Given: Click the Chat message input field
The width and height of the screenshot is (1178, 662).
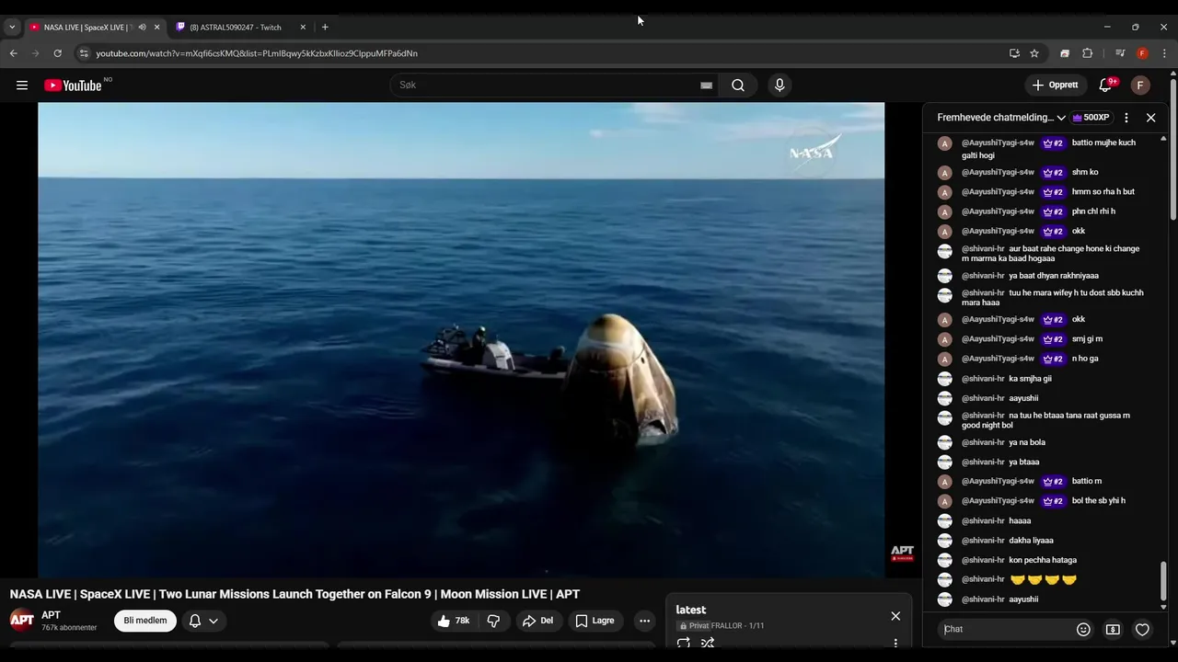Looking at the screenshot, I should 1005,629.
